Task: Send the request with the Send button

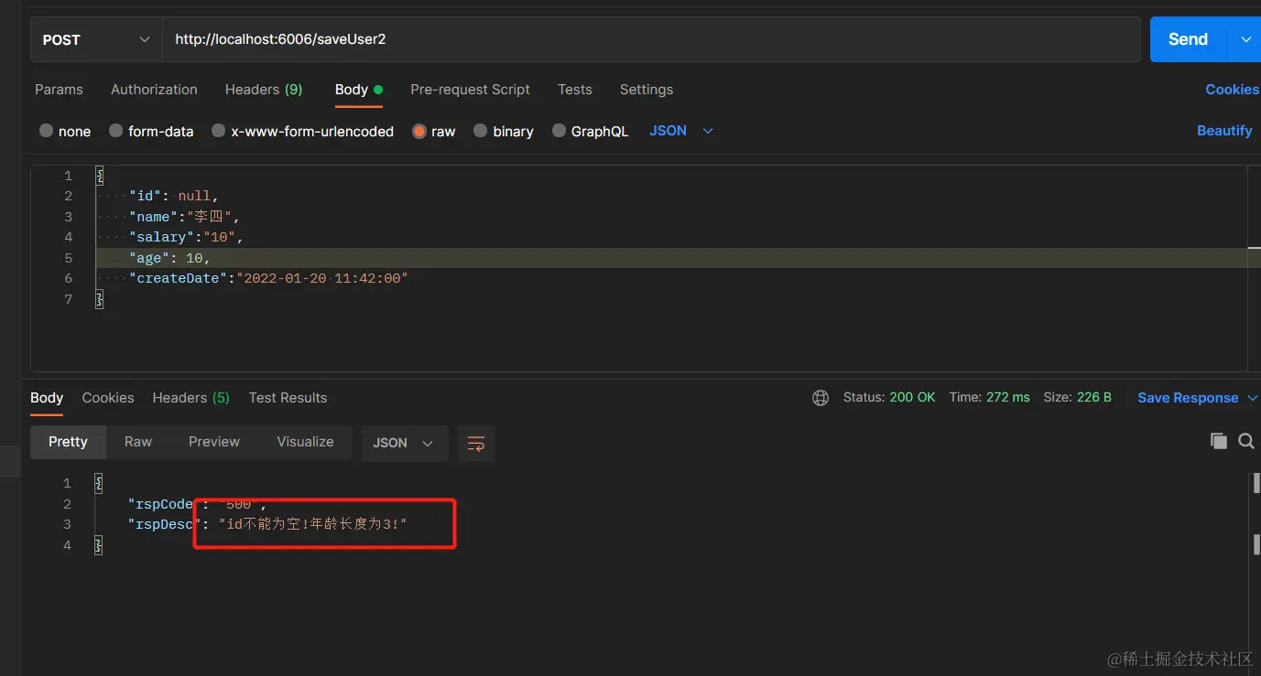Action: tap(1190, 39)
